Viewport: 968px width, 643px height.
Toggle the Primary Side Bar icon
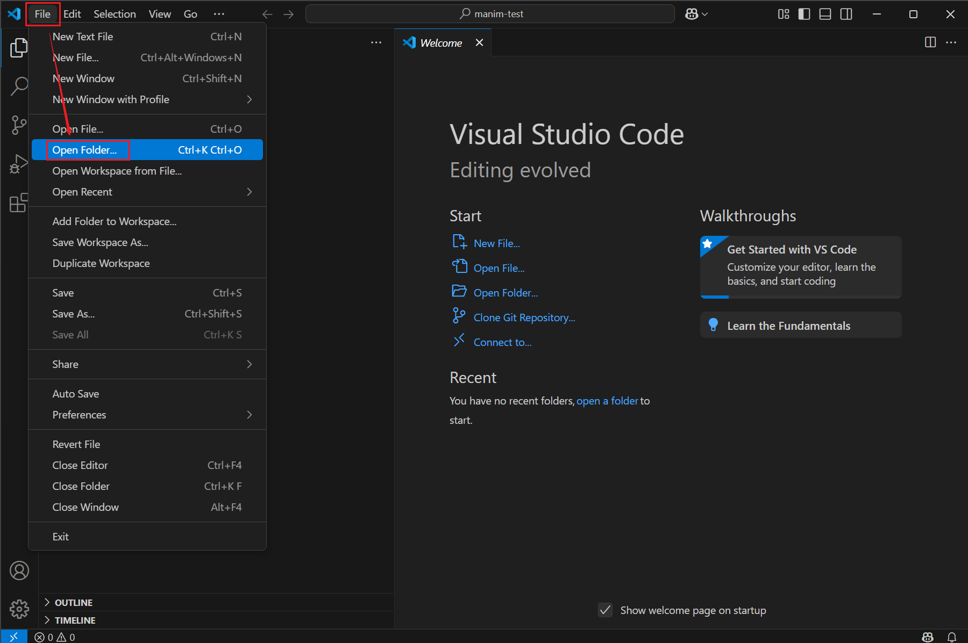pos(804,14)
